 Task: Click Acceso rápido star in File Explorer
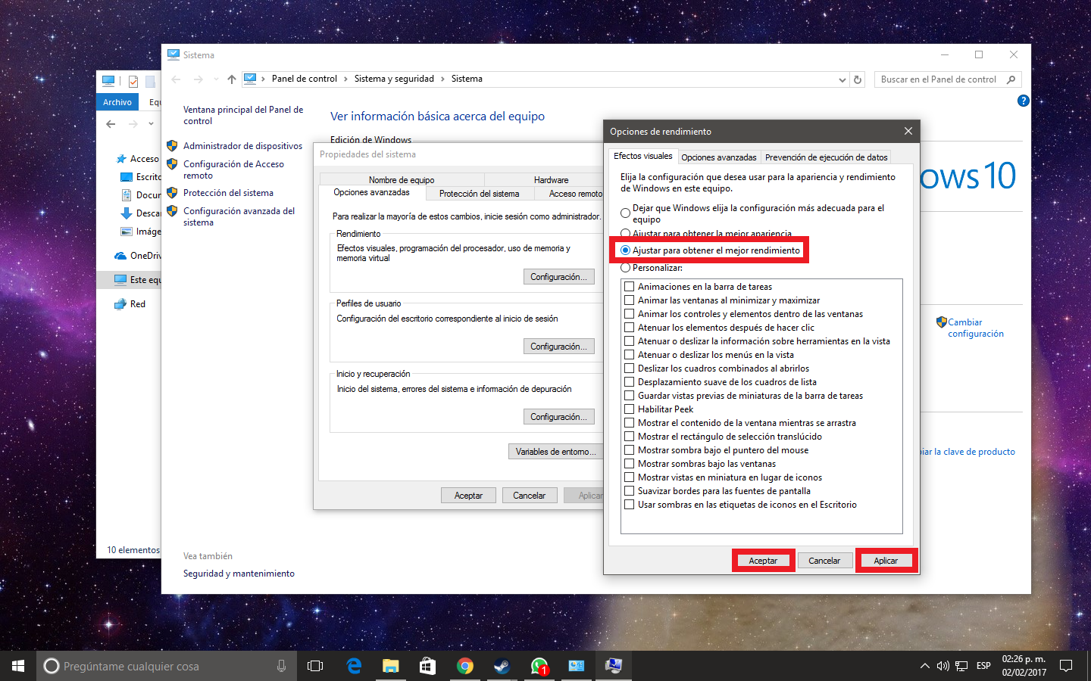tap(120, 159)
